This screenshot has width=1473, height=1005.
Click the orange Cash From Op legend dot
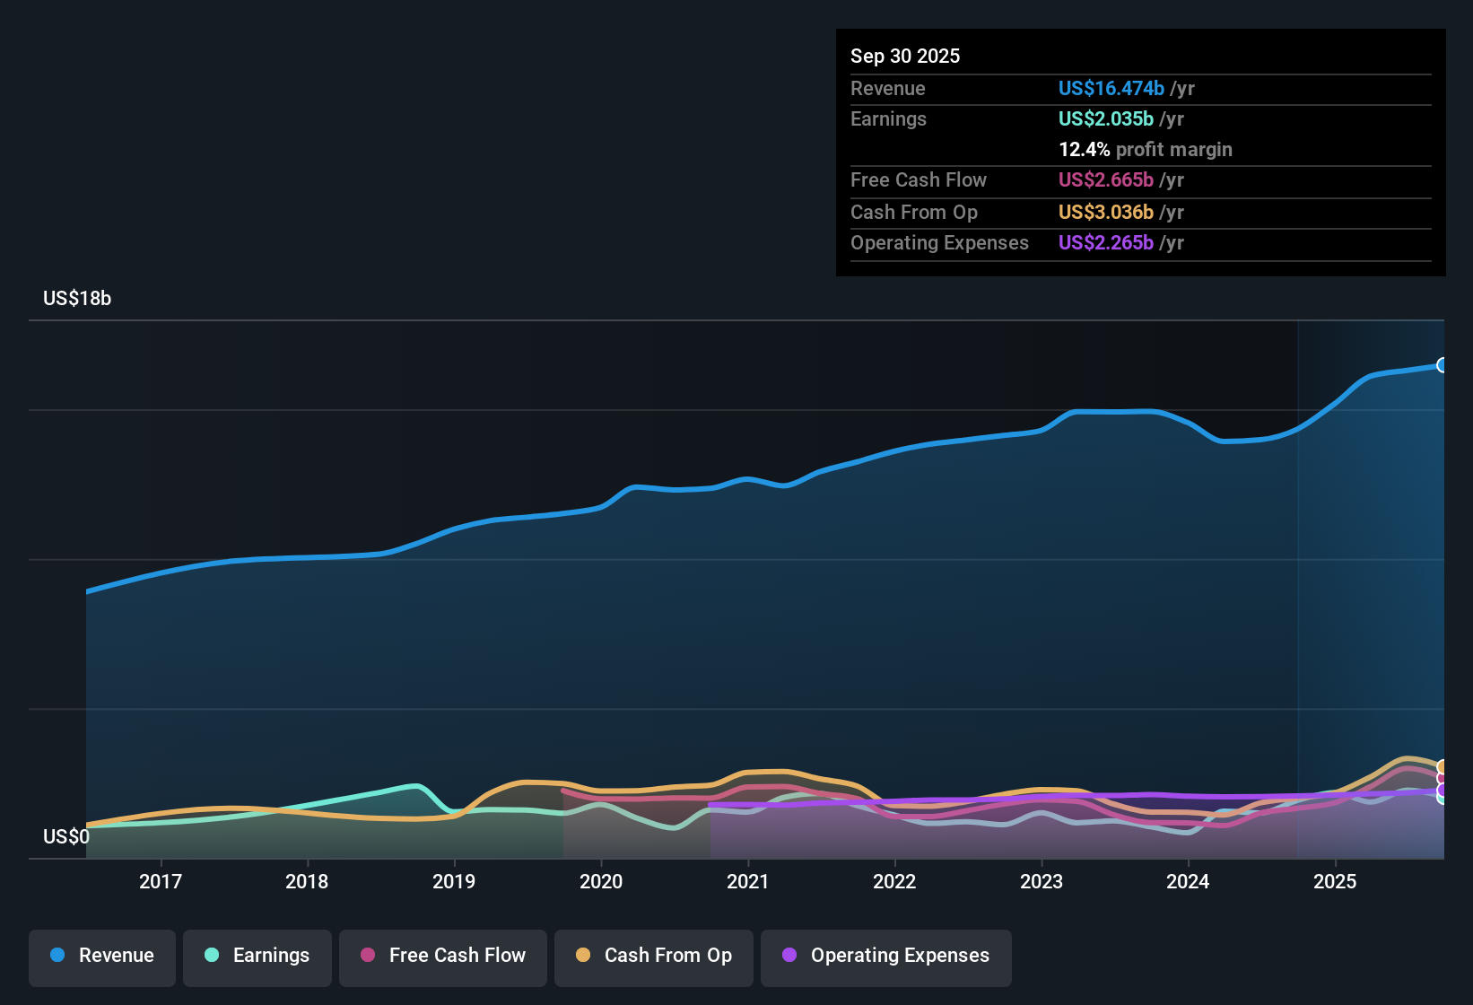pyautogui.click(x=583, y=956)
